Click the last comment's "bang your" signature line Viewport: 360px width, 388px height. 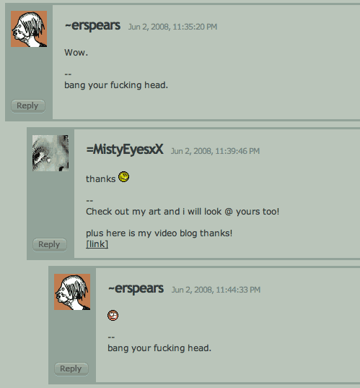click(x=159, y=348)
